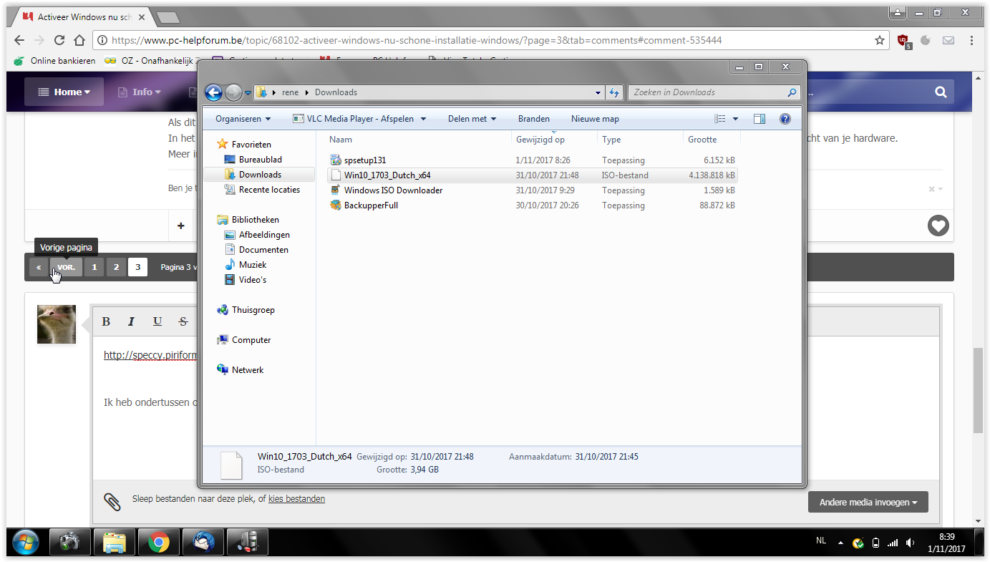This screenshot has width=990, height=562.
Task: Open the Explorer help button
Action: coord(785,119)
